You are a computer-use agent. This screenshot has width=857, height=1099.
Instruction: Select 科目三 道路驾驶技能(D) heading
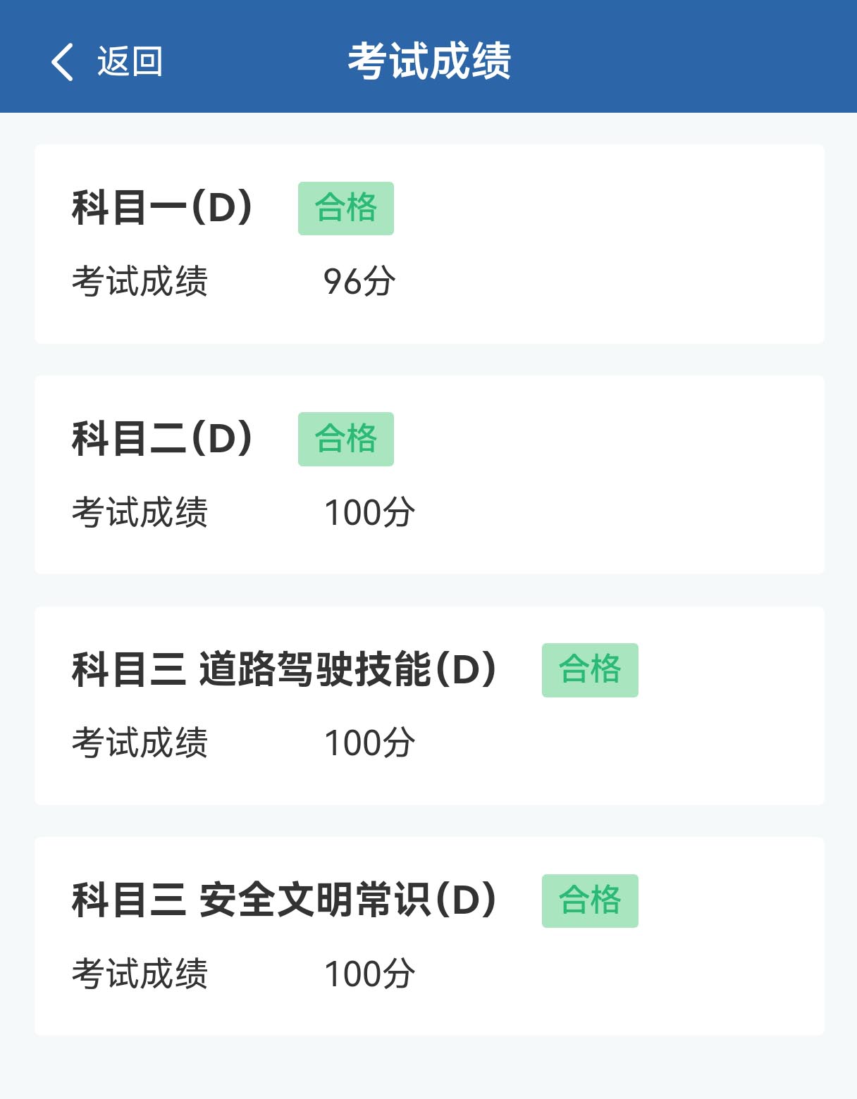pyautogui.click(x=284, y=669)
